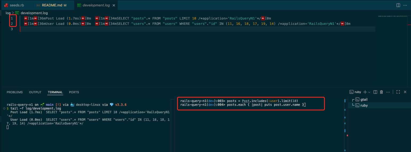Open the PROBLEMS panel tab

point(15,92)
